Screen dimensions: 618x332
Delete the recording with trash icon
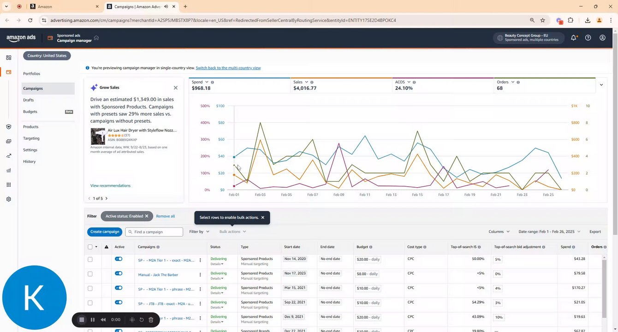[x=151, y=320]
